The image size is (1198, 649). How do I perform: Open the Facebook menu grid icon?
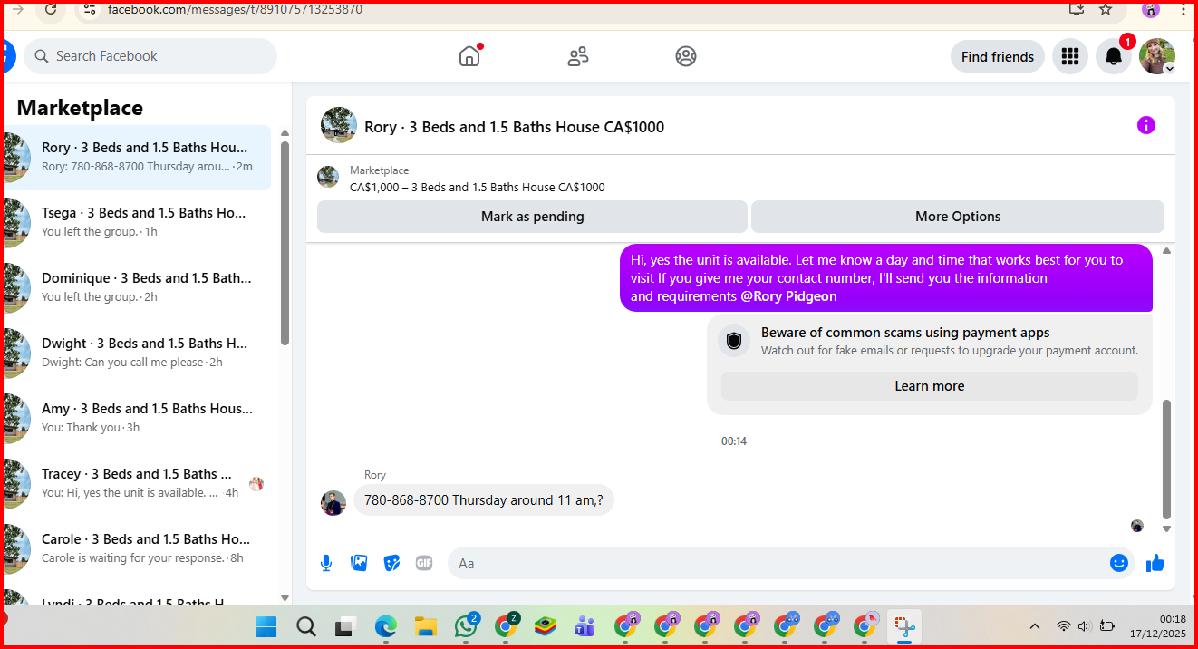tap(1070, 56)
